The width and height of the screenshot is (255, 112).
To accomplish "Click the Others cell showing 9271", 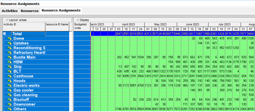I will coord(170,109).
